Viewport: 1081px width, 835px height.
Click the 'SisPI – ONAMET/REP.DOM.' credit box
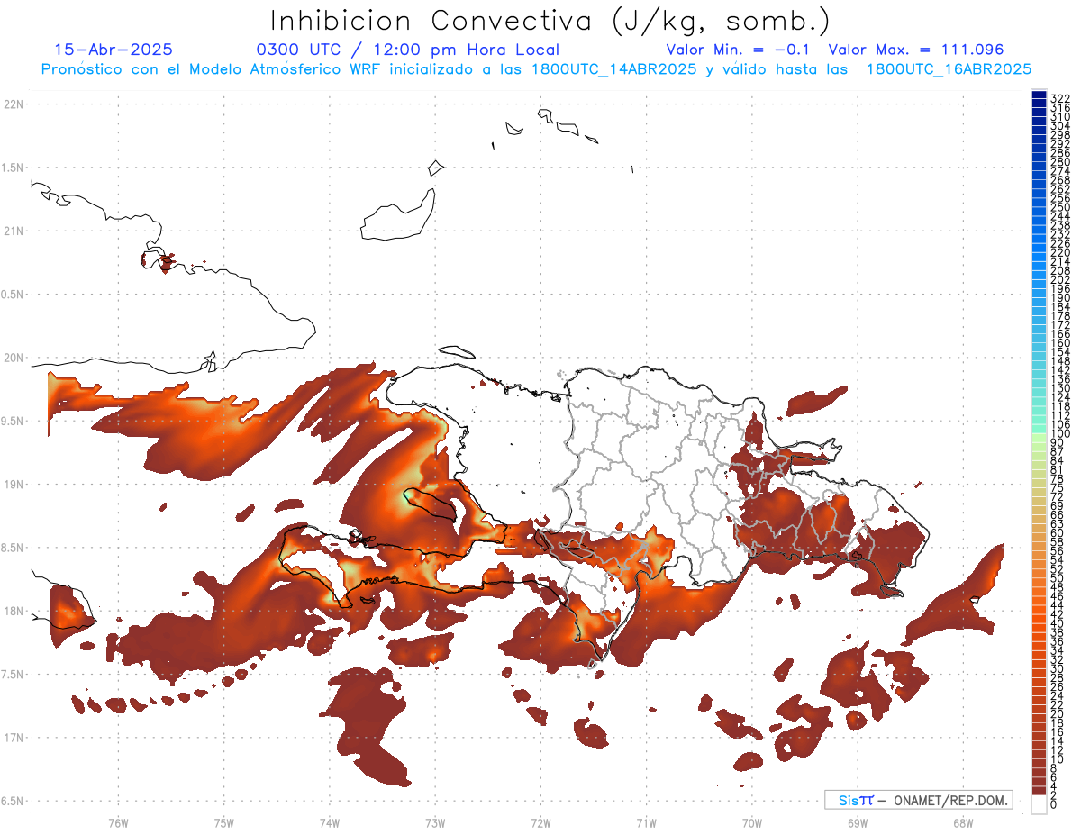pos(919,800)
